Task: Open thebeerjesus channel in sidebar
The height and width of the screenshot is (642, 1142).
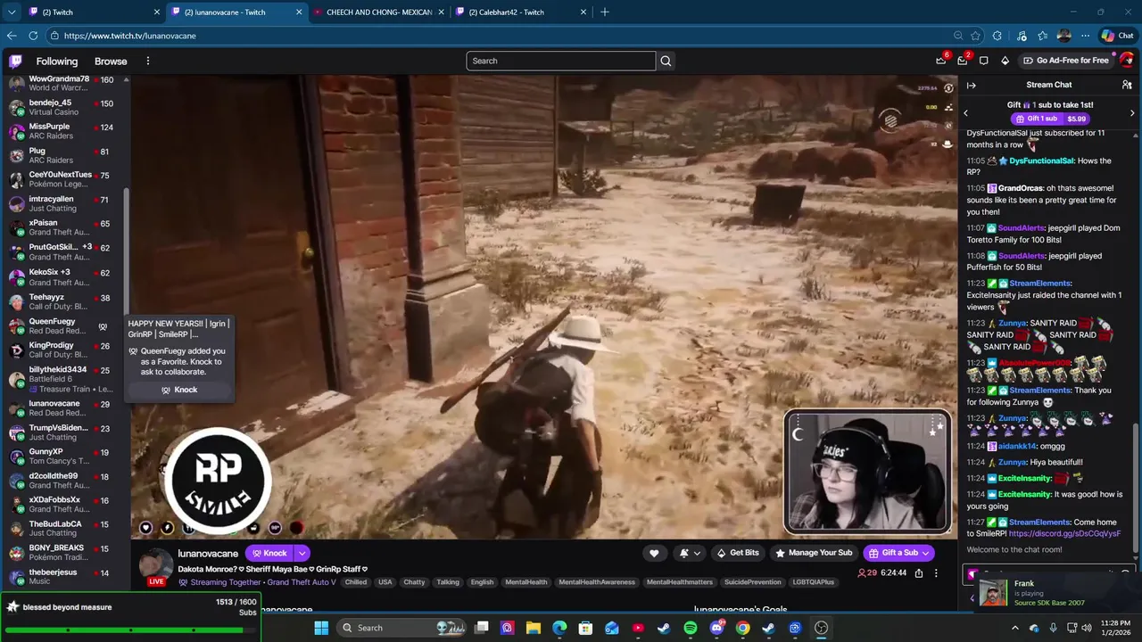Action: click(x=62, y=576)
